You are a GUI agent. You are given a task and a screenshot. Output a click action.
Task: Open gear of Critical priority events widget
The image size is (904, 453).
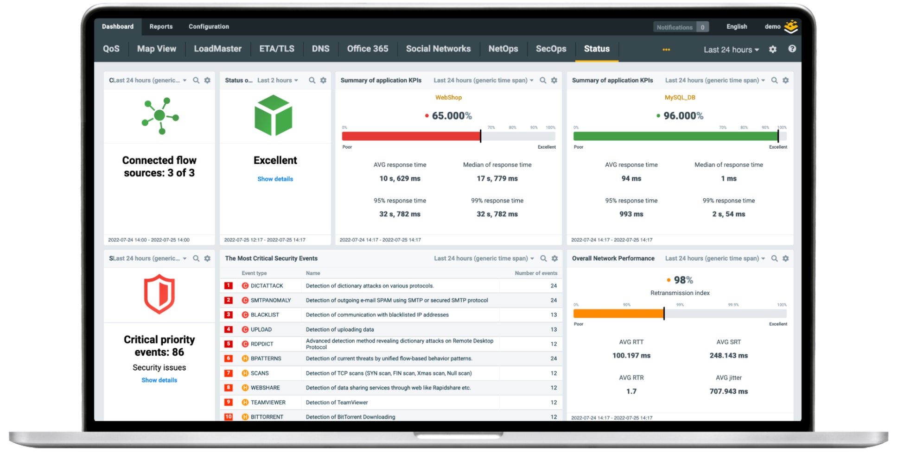(x=207, y=258)
